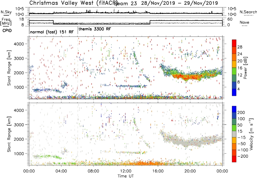This screenshot has width=257, height=178.
Task: Click the '08:00' time axis tick label
Action: point(93,171)
